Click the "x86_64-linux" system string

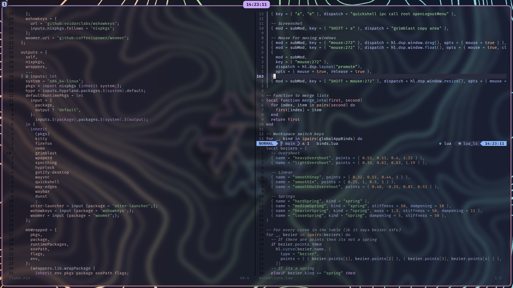click(x=64, y=81)
